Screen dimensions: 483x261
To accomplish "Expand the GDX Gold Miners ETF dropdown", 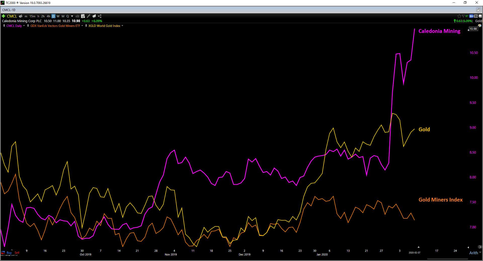I will point(82,26).
